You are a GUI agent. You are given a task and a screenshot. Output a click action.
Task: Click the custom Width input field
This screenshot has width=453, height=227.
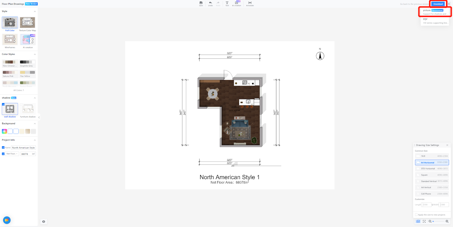[444, 205]
